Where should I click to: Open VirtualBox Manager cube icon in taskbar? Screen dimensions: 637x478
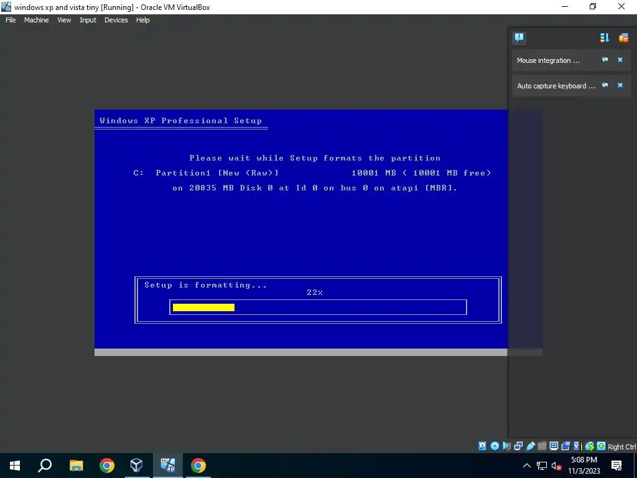[136, 466]
